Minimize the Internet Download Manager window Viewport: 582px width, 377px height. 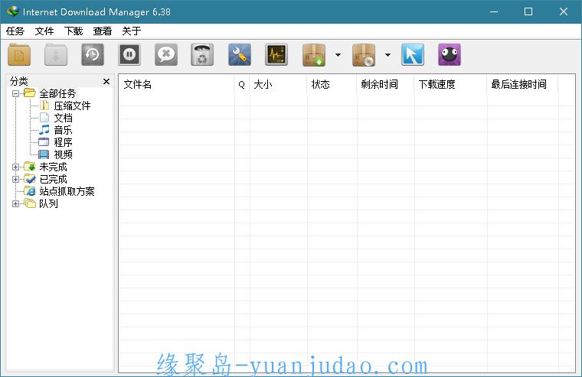(x=494, y=11)
